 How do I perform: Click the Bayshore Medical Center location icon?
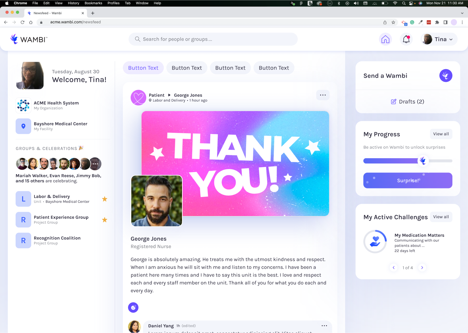click(x=23, y=126)
